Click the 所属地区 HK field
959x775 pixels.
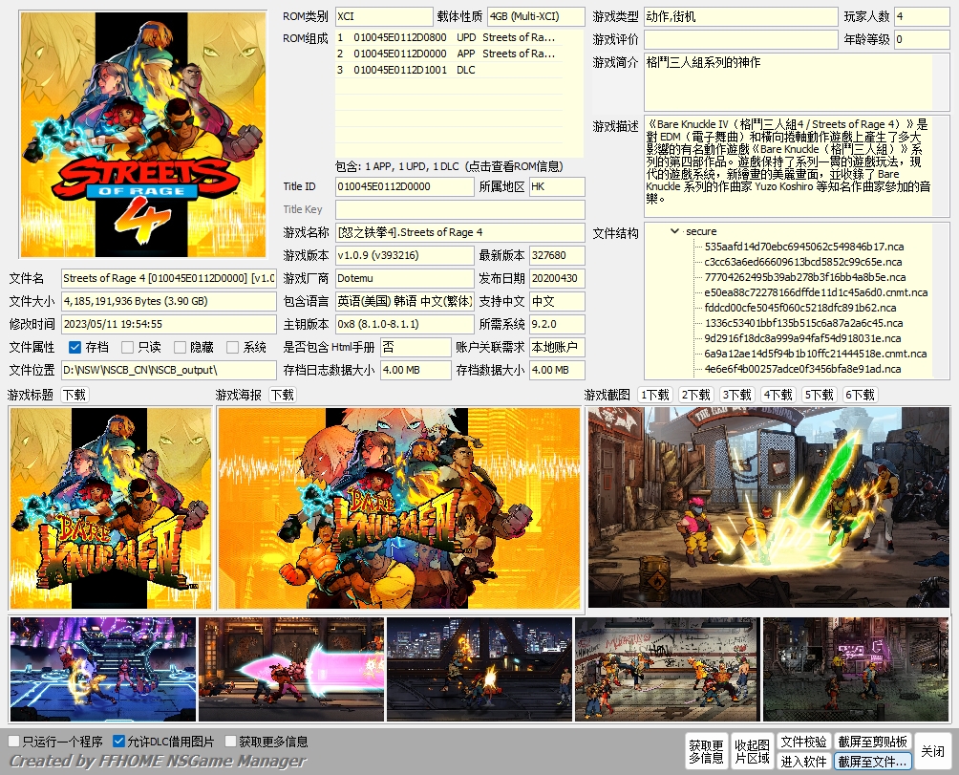coord(557,186)
